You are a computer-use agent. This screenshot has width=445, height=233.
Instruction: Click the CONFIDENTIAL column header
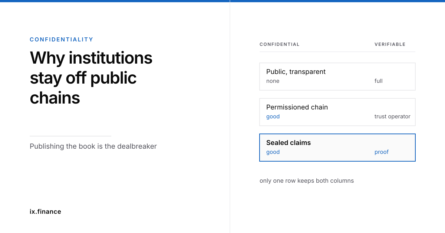280,44
